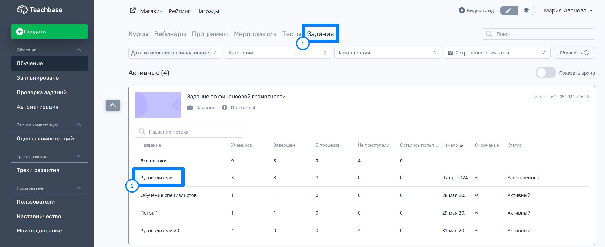Viewport: 605px width, 247px height.
Task: Switch to pencil edit mode
Action: coord(509,10)
